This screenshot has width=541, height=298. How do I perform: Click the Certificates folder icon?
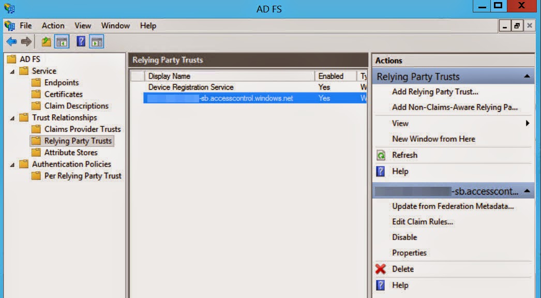tap(36, 94)
